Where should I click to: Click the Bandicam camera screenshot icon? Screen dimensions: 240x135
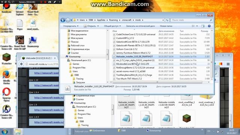(x=50, y=2)
